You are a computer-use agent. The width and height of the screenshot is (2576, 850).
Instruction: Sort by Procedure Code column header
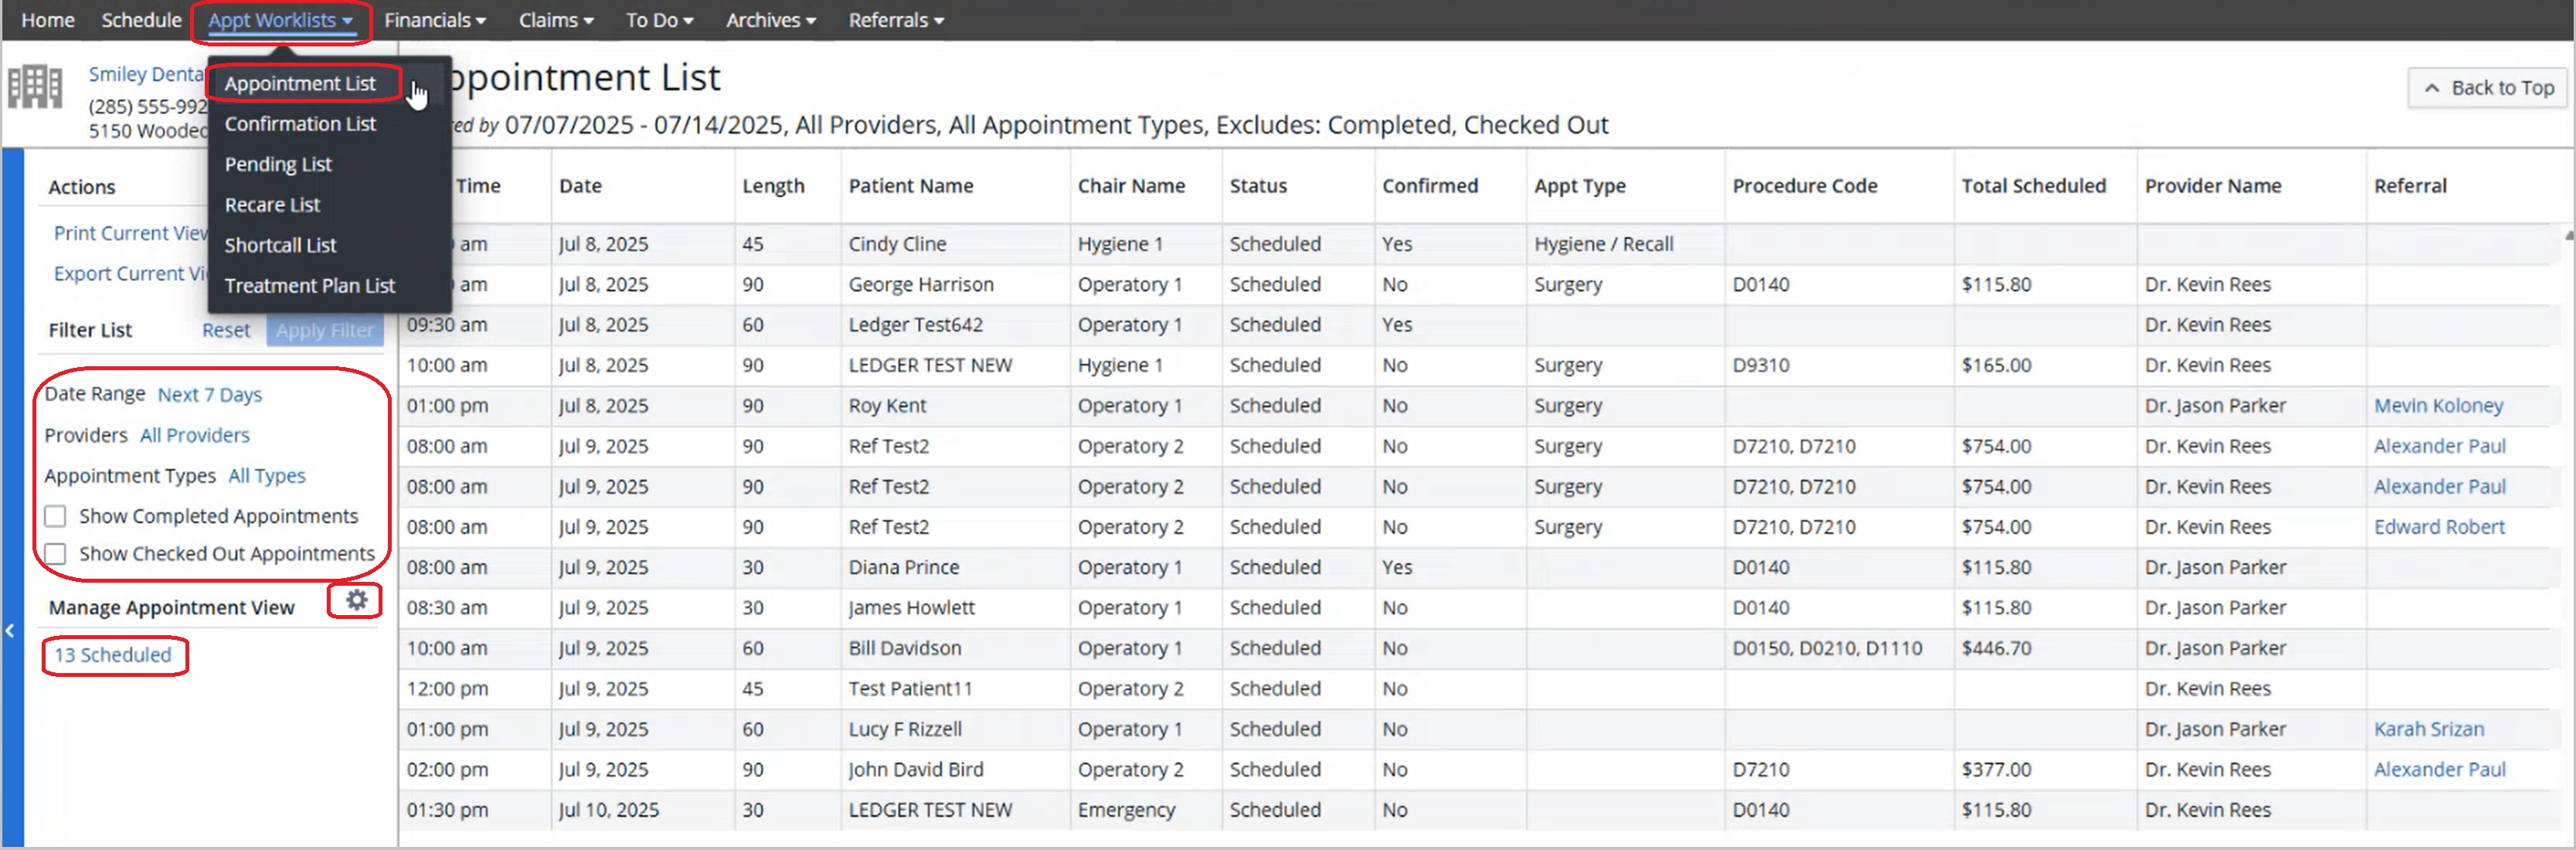click(1805, 186)
